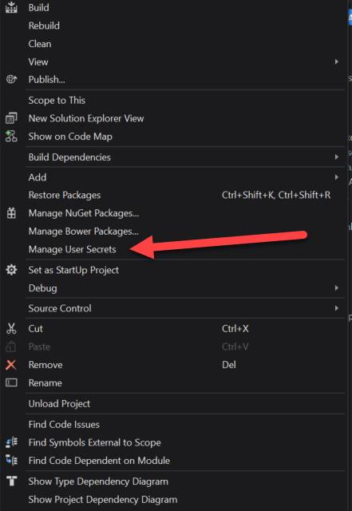Image resolution: width=352 pixels, height=511 pixels.
Task: Click the Show on Code Map icon
Action: point(11,137)
